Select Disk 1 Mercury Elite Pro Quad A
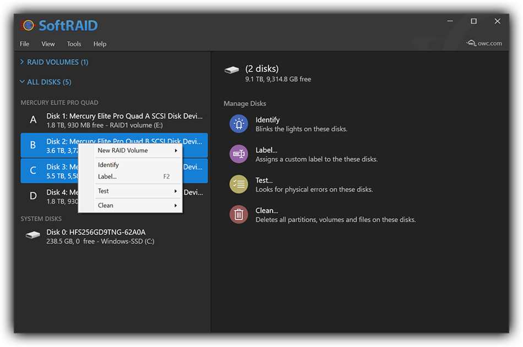 (x=114, y=120)
